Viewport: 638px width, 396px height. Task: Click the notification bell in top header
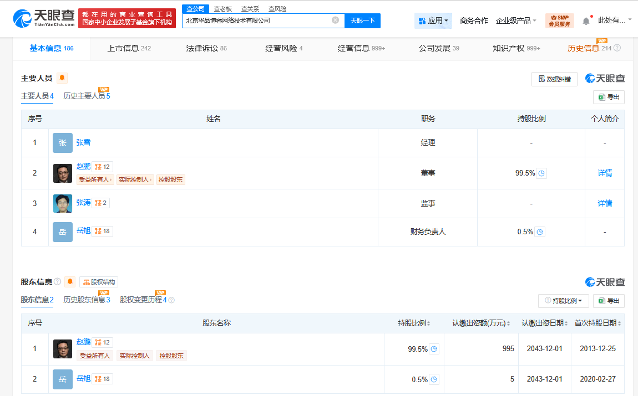(x=586, y=21)
